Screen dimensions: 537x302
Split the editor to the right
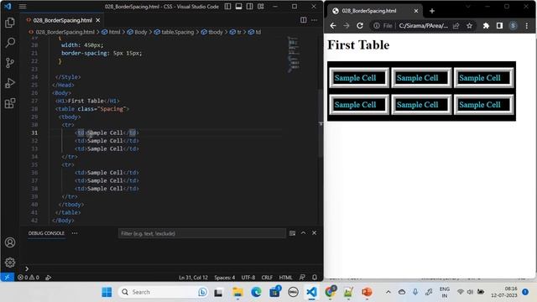pyautogui.click(x=304, y=20)
